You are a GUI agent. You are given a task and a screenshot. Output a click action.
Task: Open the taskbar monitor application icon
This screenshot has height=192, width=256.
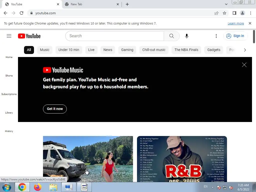tap(68, 187)
